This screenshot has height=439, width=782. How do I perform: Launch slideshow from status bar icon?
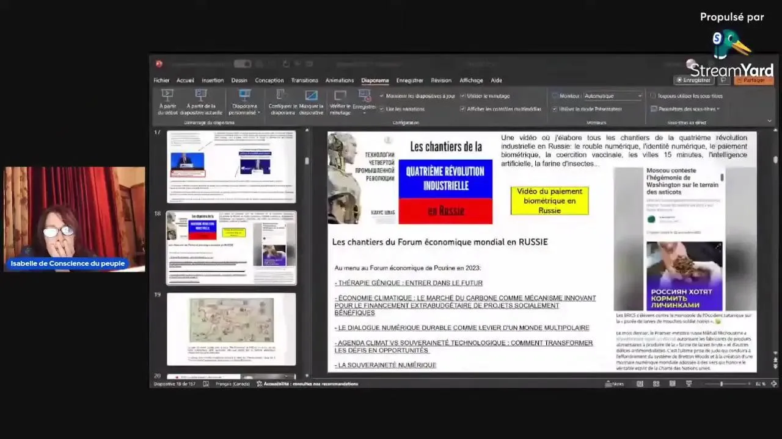(x=689, y=384)
